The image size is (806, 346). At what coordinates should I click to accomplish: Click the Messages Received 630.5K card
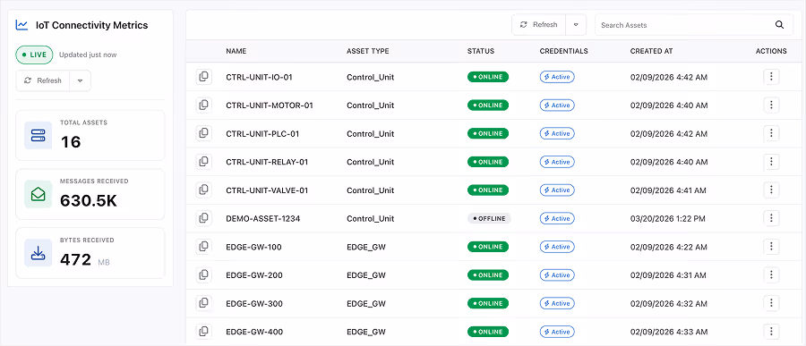point(90,194)
